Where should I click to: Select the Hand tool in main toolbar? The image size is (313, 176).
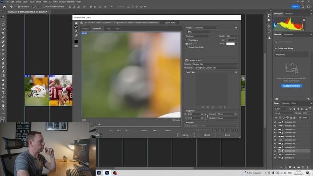pos(3,105)
